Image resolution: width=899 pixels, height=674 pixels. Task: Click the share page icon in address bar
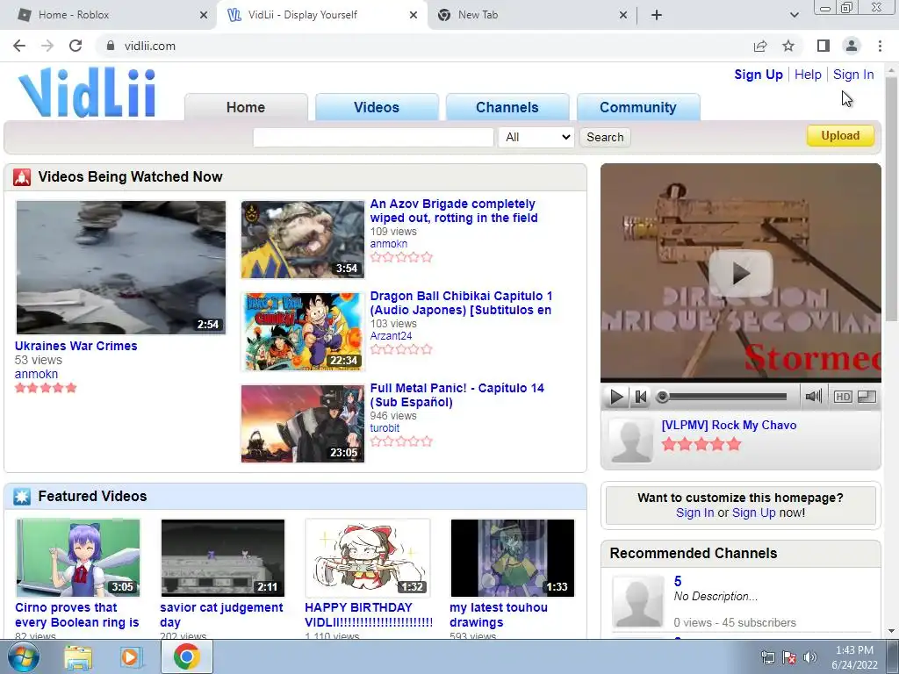(x=760, y=46)
